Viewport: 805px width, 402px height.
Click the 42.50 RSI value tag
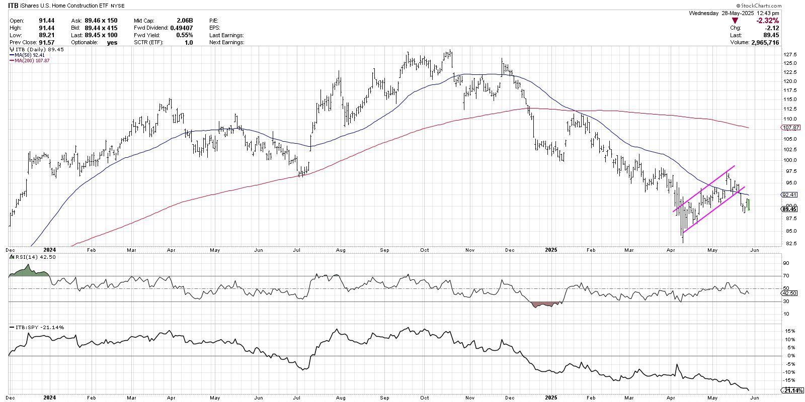pyautogui.click(x=789, y=293)
